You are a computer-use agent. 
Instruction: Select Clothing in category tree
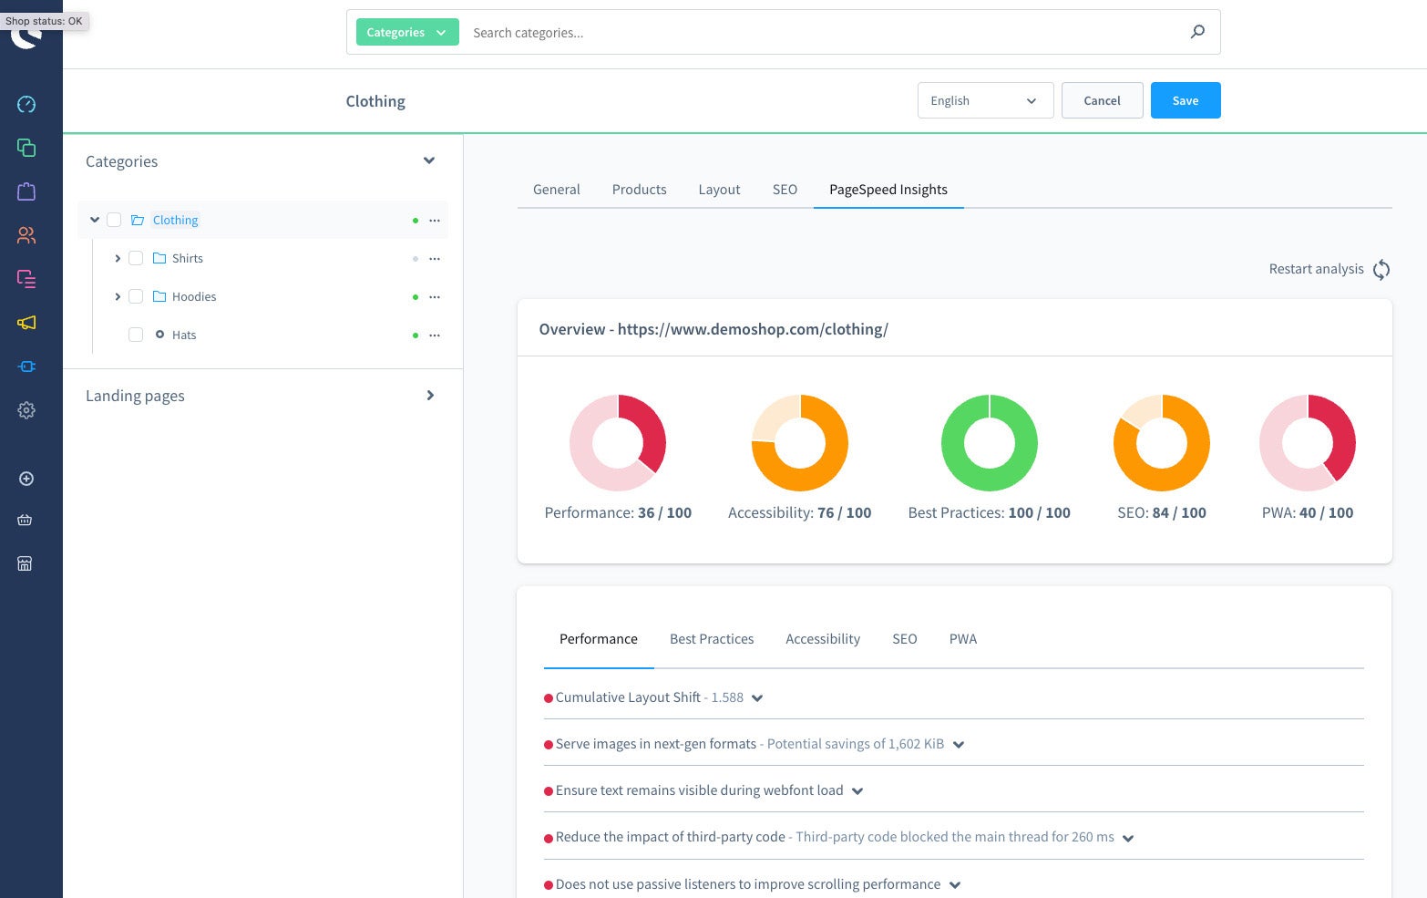click(x=176, y=220)
